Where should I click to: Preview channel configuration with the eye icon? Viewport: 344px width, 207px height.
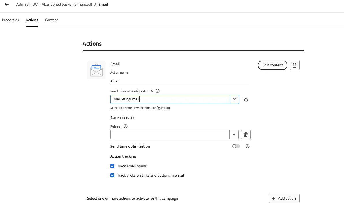click(246, 100)
